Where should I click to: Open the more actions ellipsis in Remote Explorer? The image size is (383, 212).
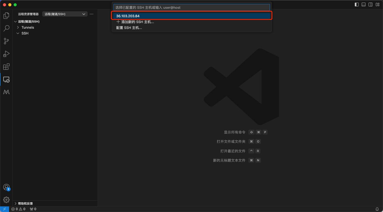(91, 14)
